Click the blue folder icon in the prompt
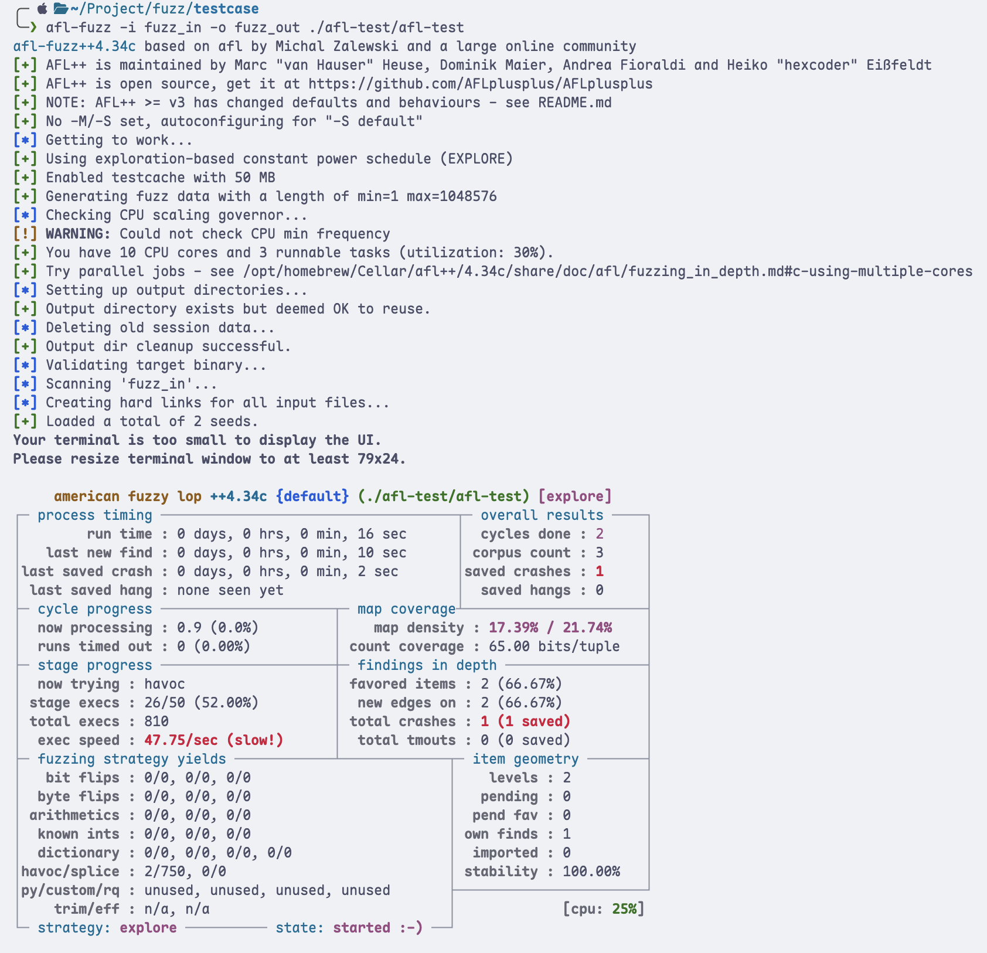Screen dimensions: 987x953 [x=60, y=9]
